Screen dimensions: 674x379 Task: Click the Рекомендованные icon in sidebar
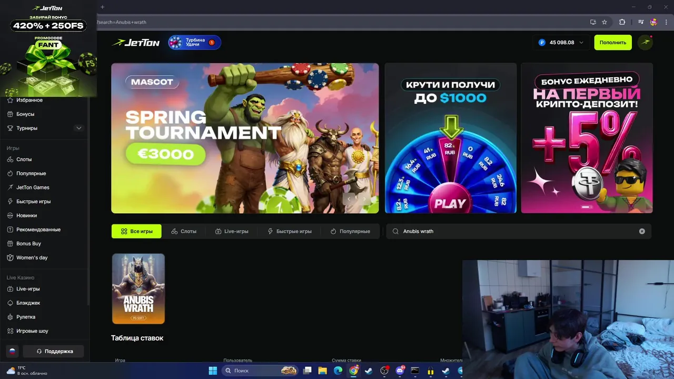pyautogui.click(x=10, y=230)
